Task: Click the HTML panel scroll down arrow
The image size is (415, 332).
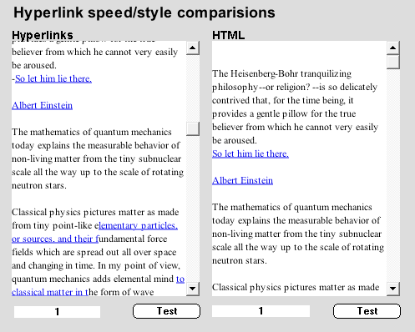Action: (393, 289)
